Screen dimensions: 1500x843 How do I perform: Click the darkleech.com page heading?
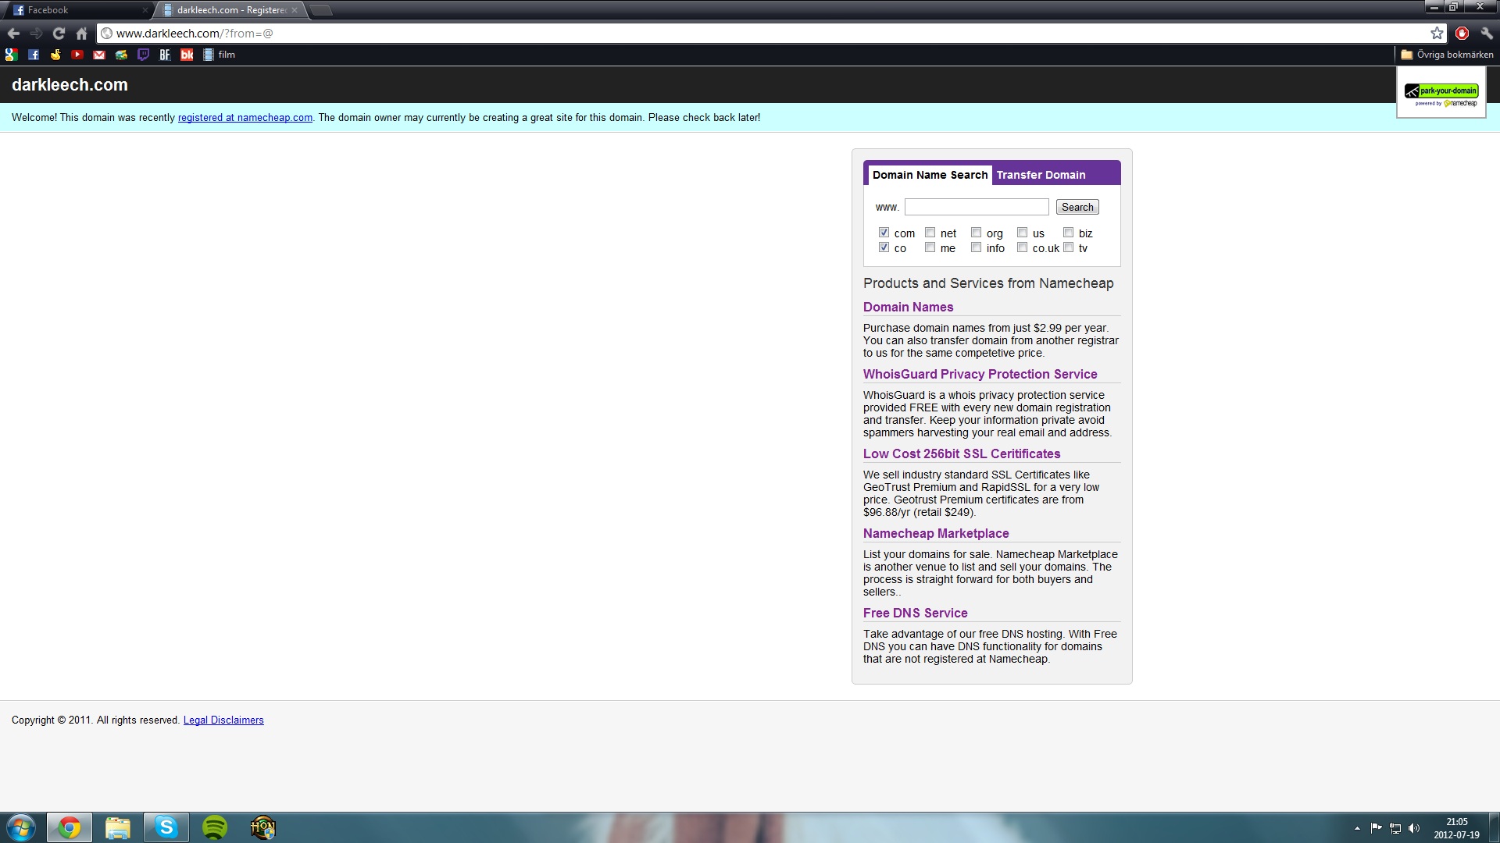tap(70, 85)
